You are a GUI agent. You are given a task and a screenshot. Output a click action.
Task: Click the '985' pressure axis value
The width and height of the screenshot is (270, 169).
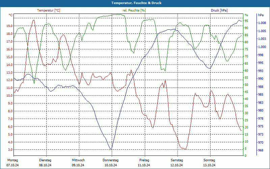[x=261, y=95]
